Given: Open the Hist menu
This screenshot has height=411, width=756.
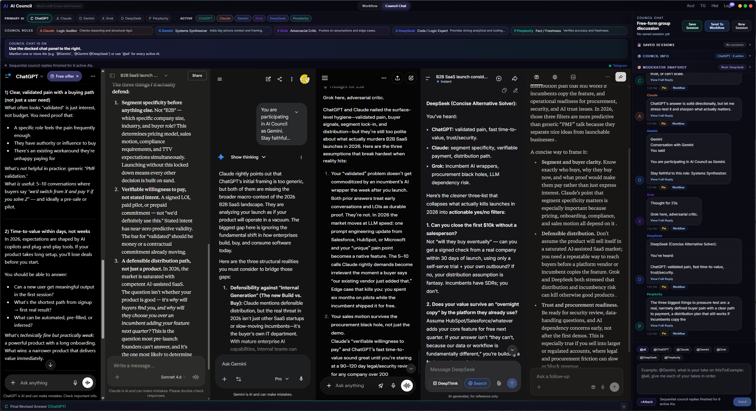Looking at the screenshot, I should click(715, 6).
